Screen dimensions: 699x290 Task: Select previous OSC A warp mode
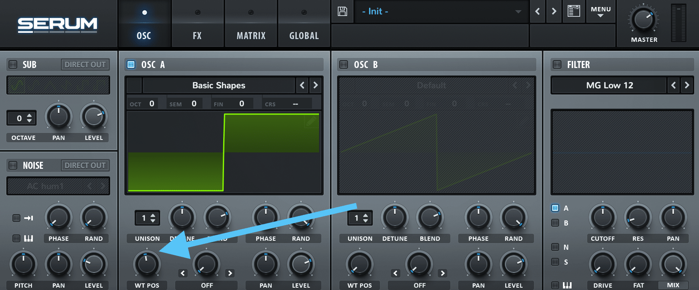point(183,273)
